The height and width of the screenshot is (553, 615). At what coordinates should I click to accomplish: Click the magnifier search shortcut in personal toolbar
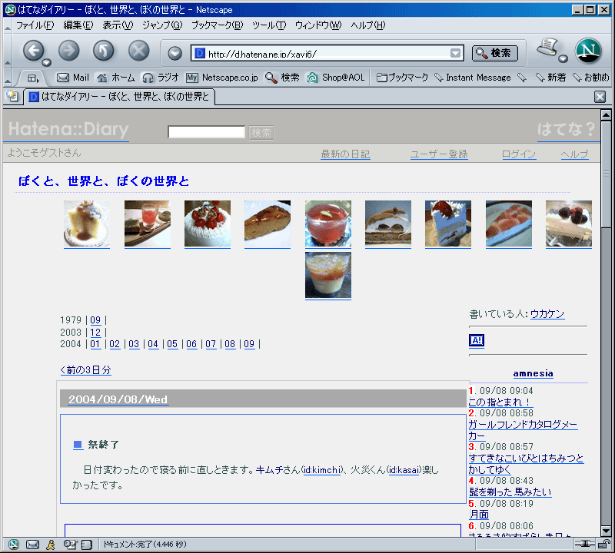tap(282, 78)
